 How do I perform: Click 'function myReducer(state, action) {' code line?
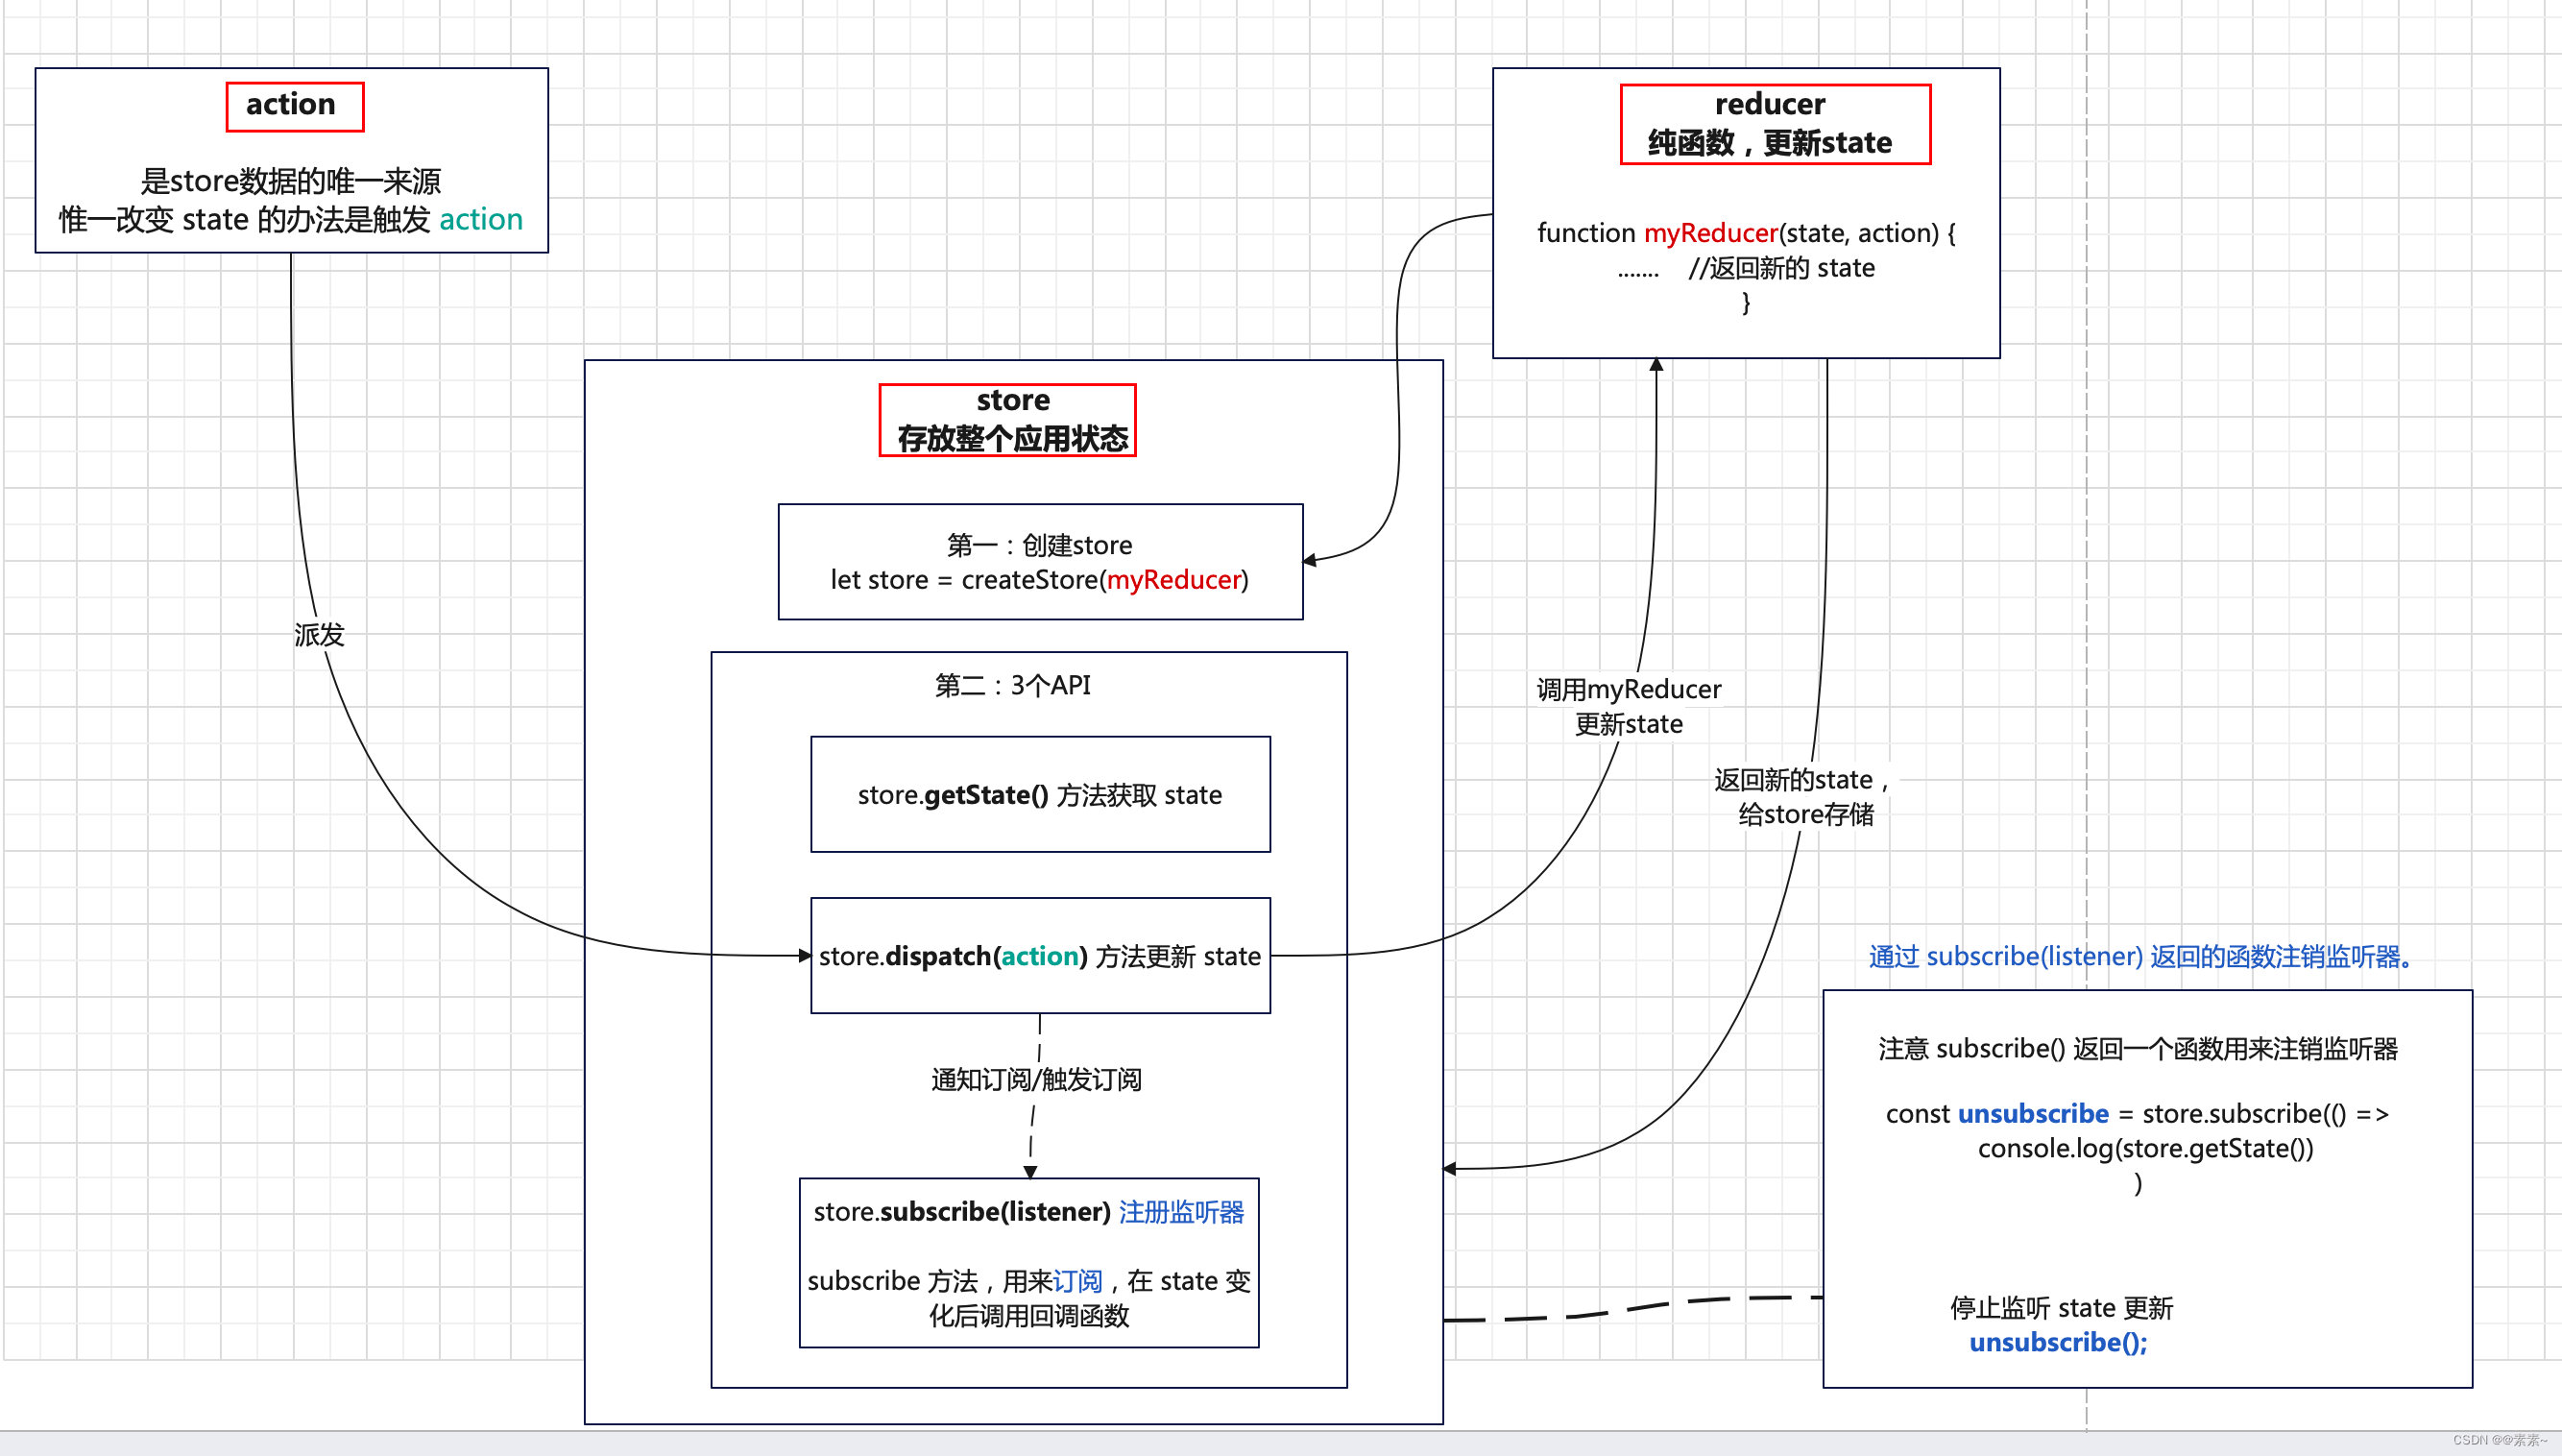[1746, 233]
